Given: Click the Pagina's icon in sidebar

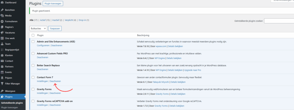Looking at the screenshot, I should 2,27.
